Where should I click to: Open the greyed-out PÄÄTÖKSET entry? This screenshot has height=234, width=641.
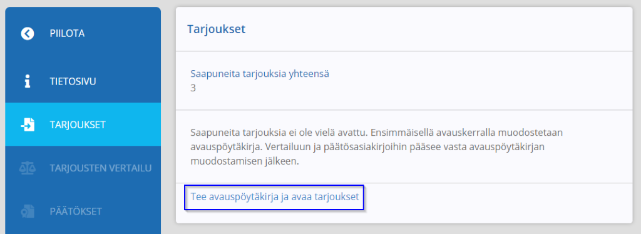tap(83, 211)
